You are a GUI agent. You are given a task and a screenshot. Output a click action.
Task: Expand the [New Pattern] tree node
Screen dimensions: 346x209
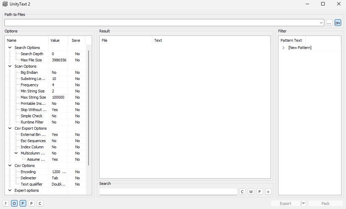[x=284, y=48]
